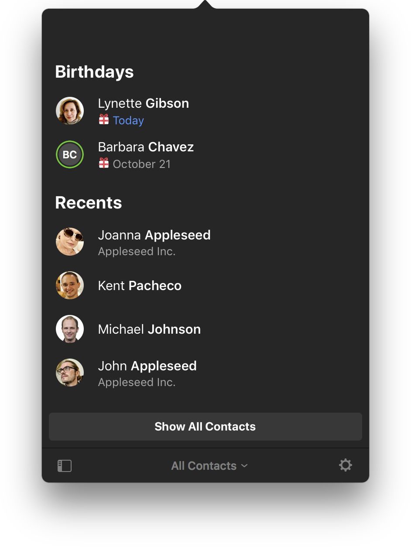
Task: Open Michael Johnson's avatar photo
Action: coord(70,329)
